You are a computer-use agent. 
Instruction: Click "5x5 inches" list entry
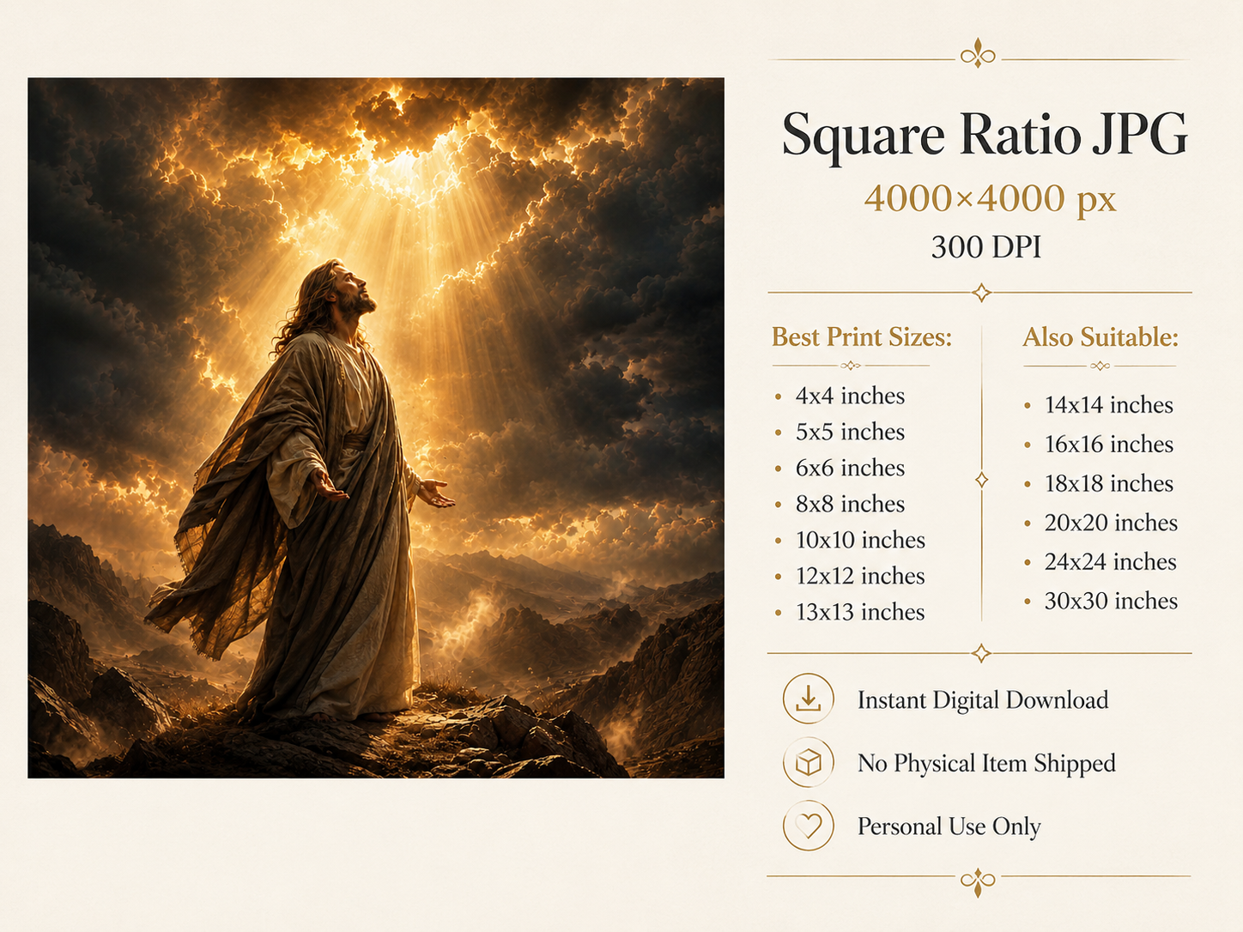point(850,432)
